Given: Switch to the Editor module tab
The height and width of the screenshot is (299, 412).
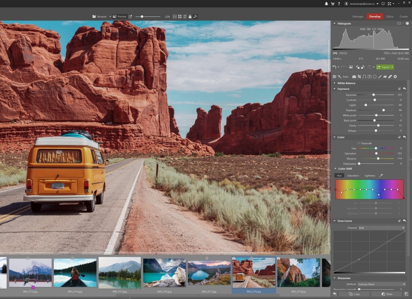Looking at the screenshot, I should [389, 16].
